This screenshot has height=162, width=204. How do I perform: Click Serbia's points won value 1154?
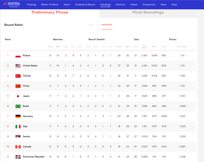[154, 137]
